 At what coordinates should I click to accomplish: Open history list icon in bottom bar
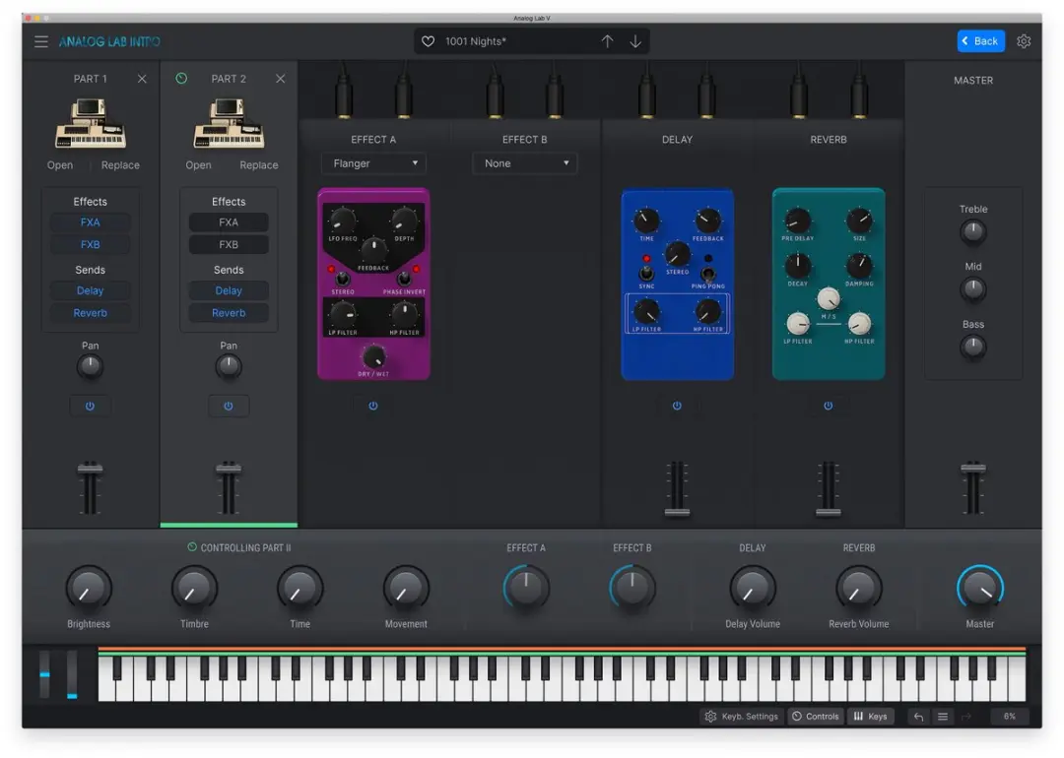(943, 717)
